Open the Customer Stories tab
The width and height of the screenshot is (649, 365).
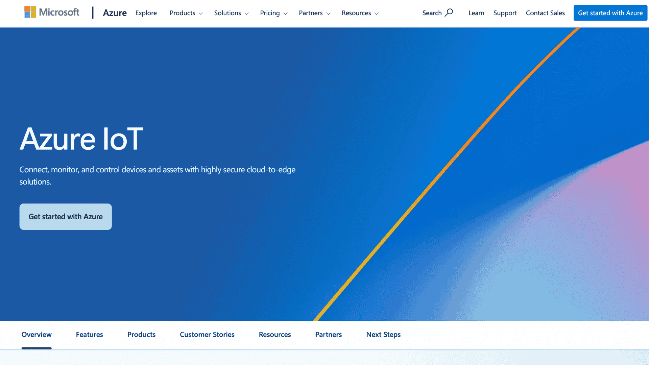[207, 334]
